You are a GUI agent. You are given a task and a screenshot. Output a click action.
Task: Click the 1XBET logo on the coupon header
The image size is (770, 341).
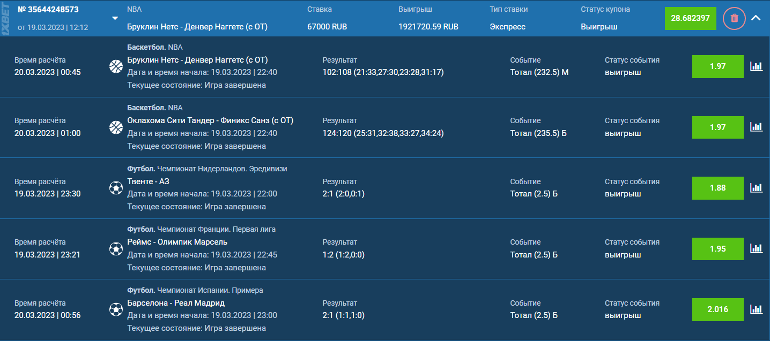coord(5,18)
